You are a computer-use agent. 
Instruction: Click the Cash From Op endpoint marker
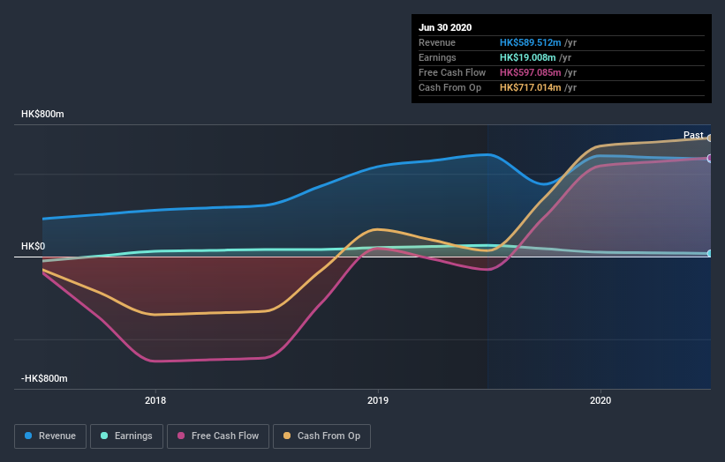710,138
